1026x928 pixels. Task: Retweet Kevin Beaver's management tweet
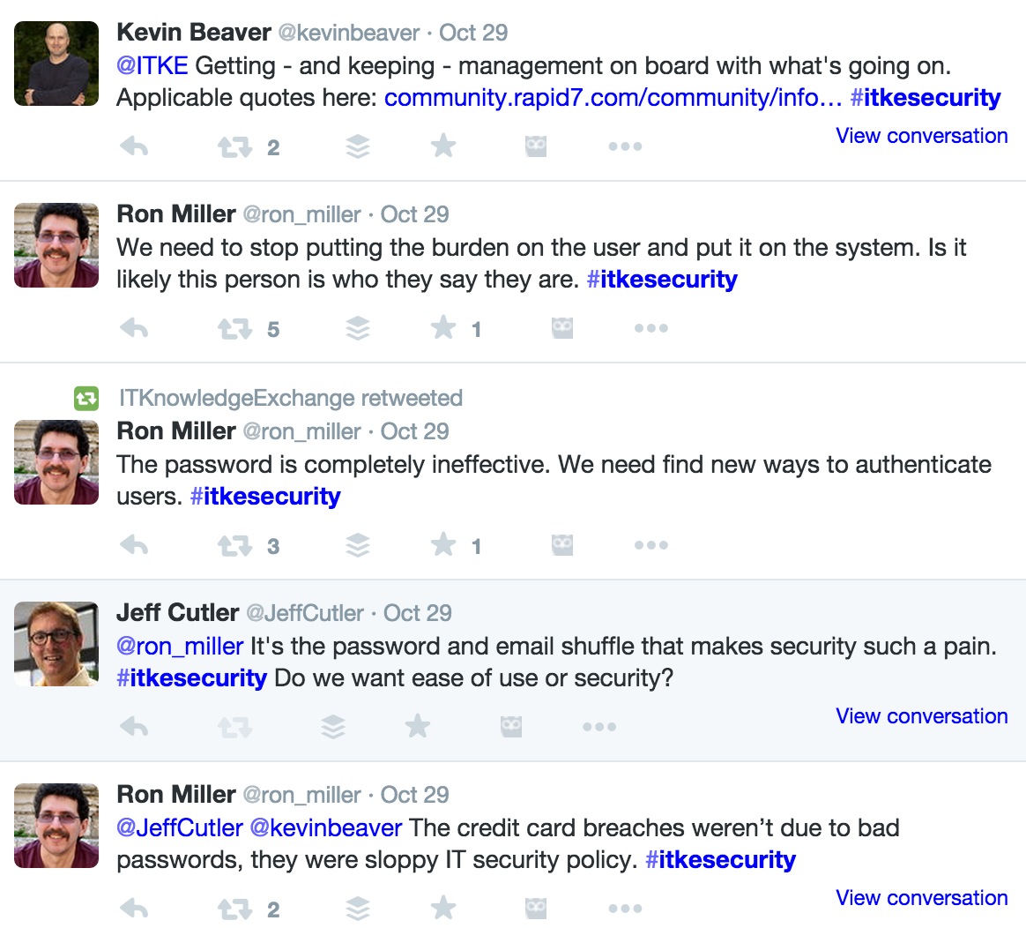click(235, 146)
